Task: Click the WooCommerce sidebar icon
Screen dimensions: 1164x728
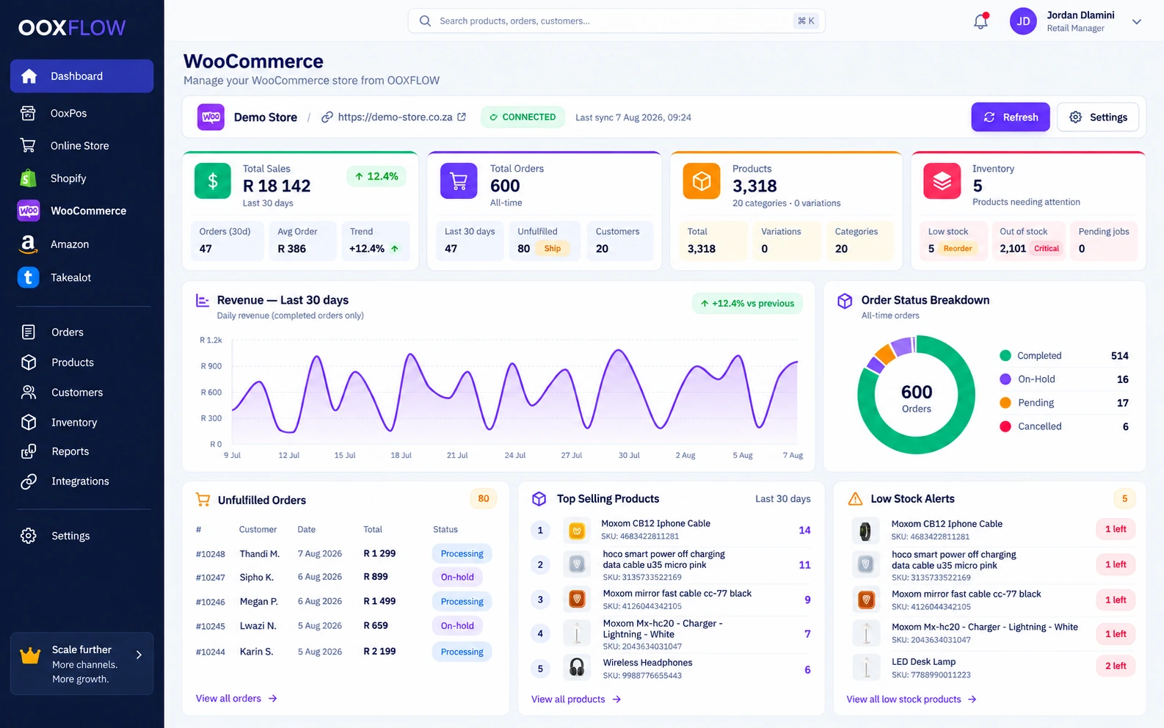Action: click(x=29, y=211)
